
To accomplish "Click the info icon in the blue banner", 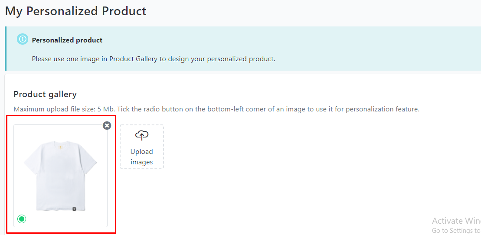I will coord(23,39).
